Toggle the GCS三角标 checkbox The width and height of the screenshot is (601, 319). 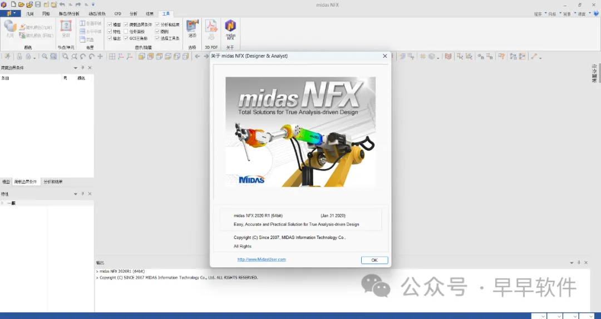pos(126,38)
